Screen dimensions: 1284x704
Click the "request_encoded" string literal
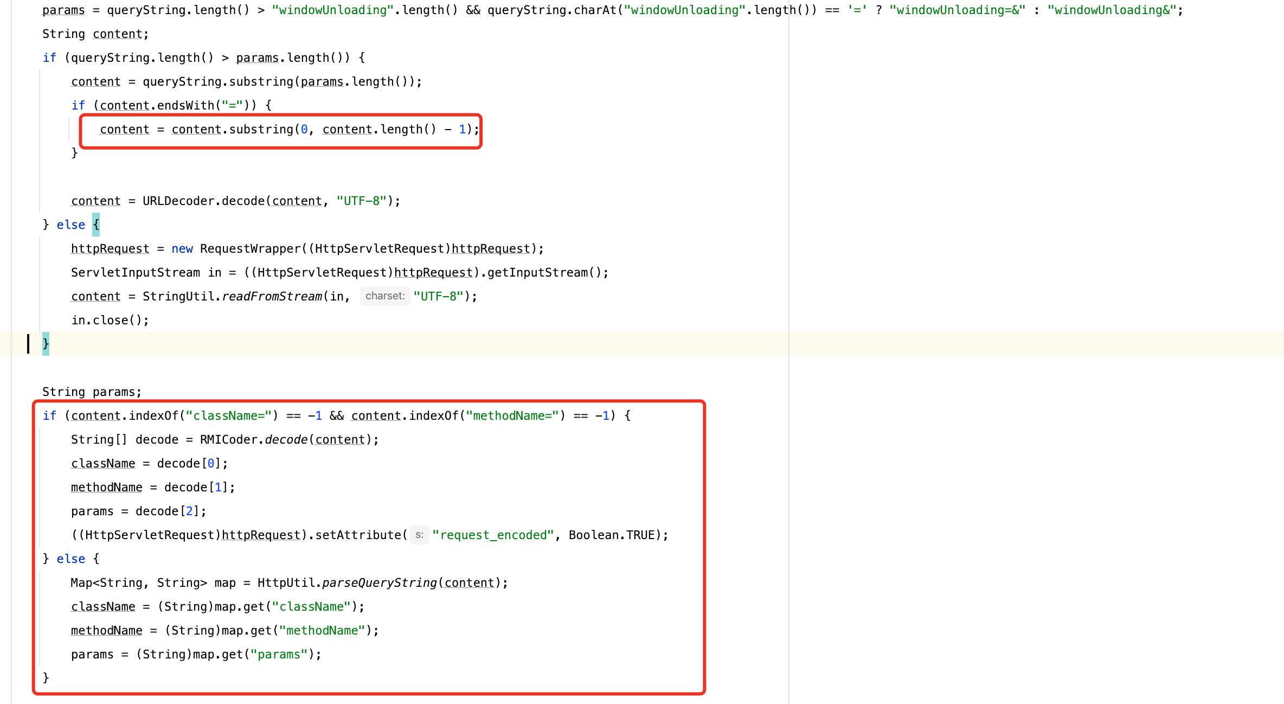click(493, 535)
